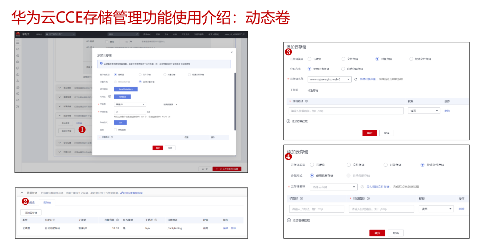Click the 编辑 link in the 云硬盘 table row
This screenshot has height=246, width=483.
click(226, 228)
